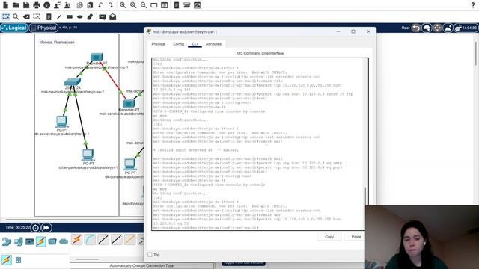Set the tiled background with the mountain icon
Viewport: 479px width, 269px height.
(448, 28)
